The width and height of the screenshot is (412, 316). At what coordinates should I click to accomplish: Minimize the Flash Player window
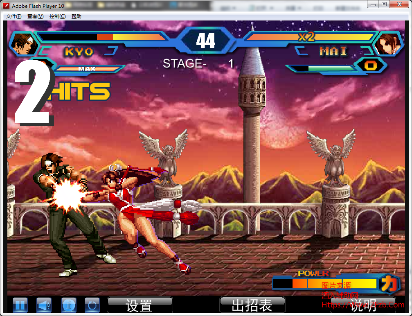373,4
